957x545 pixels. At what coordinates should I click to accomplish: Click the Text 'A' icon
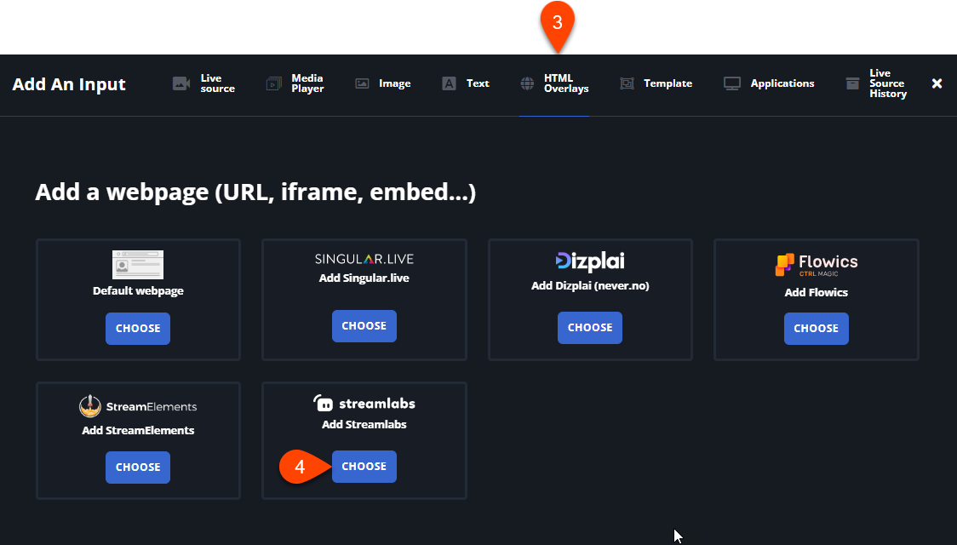[x=449, y=83]
